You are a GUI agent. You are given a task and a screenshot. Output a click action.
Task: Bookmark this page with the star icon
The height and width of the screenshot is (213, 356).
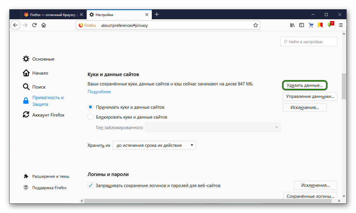pyautogui.click(x=256, y=25)
